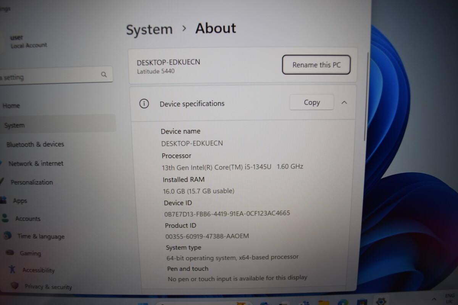Screen dimensions: 458x305
Task: Click the Latitude 5440 model text
Action: pos(156,71)
